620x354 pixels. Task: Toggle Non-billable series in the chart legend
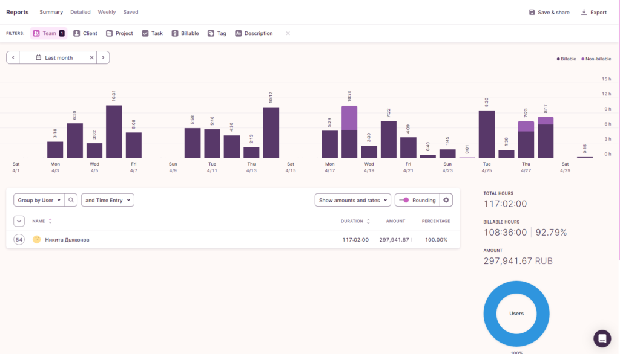click(596, 59)
